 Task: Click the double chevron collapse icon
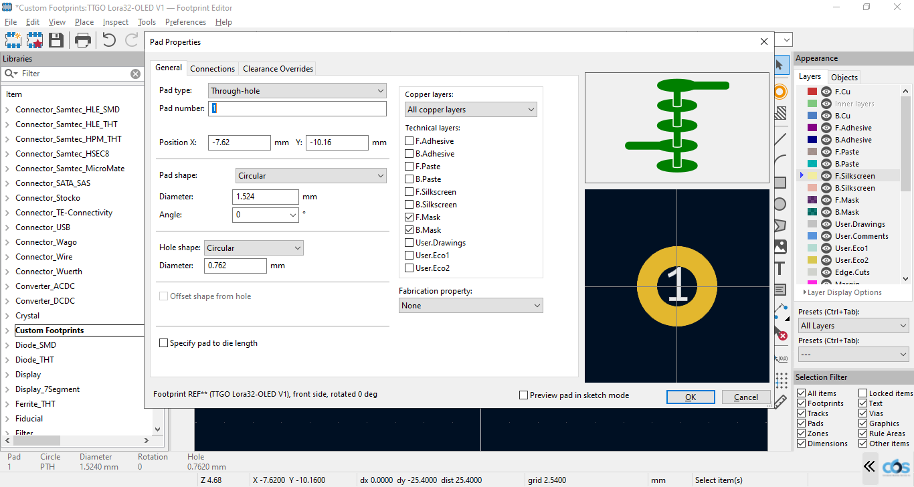(869, 466)
